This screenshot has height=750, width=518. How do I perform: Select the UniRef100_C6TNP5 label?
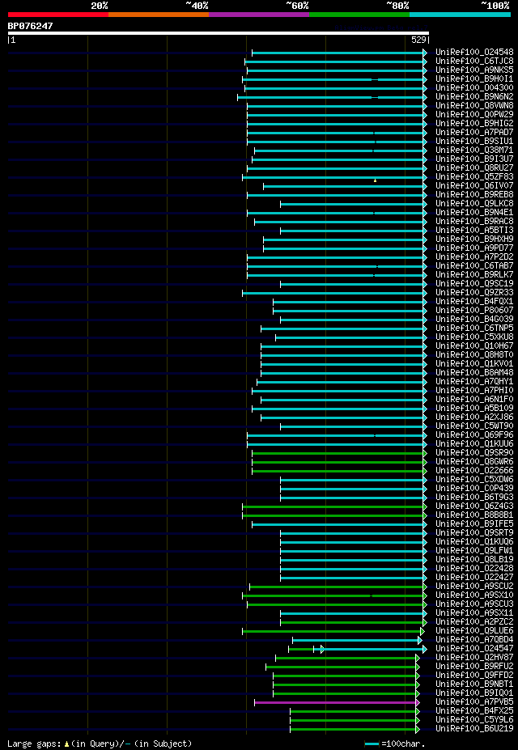pos(474,328)
